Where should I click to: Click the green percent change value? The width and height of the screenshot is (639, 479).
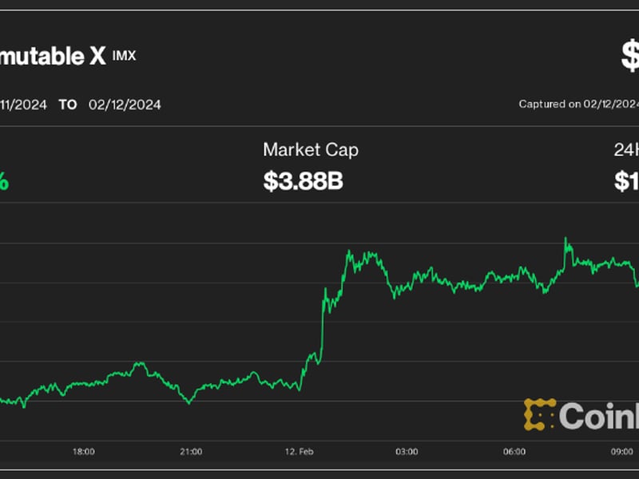(x=4, y=181)
